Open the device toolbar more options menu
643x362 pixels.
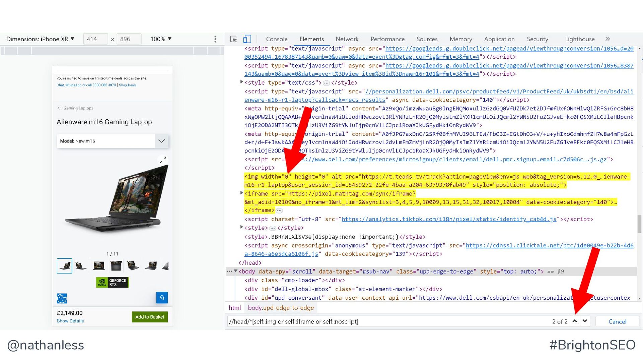tap(215, 39)
